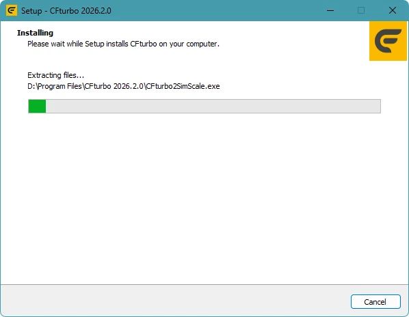Image resolution: width=409 pixels, height=317 pixels.
Task: Click the gray footer area left of Cancel
Action: point(175,301)
